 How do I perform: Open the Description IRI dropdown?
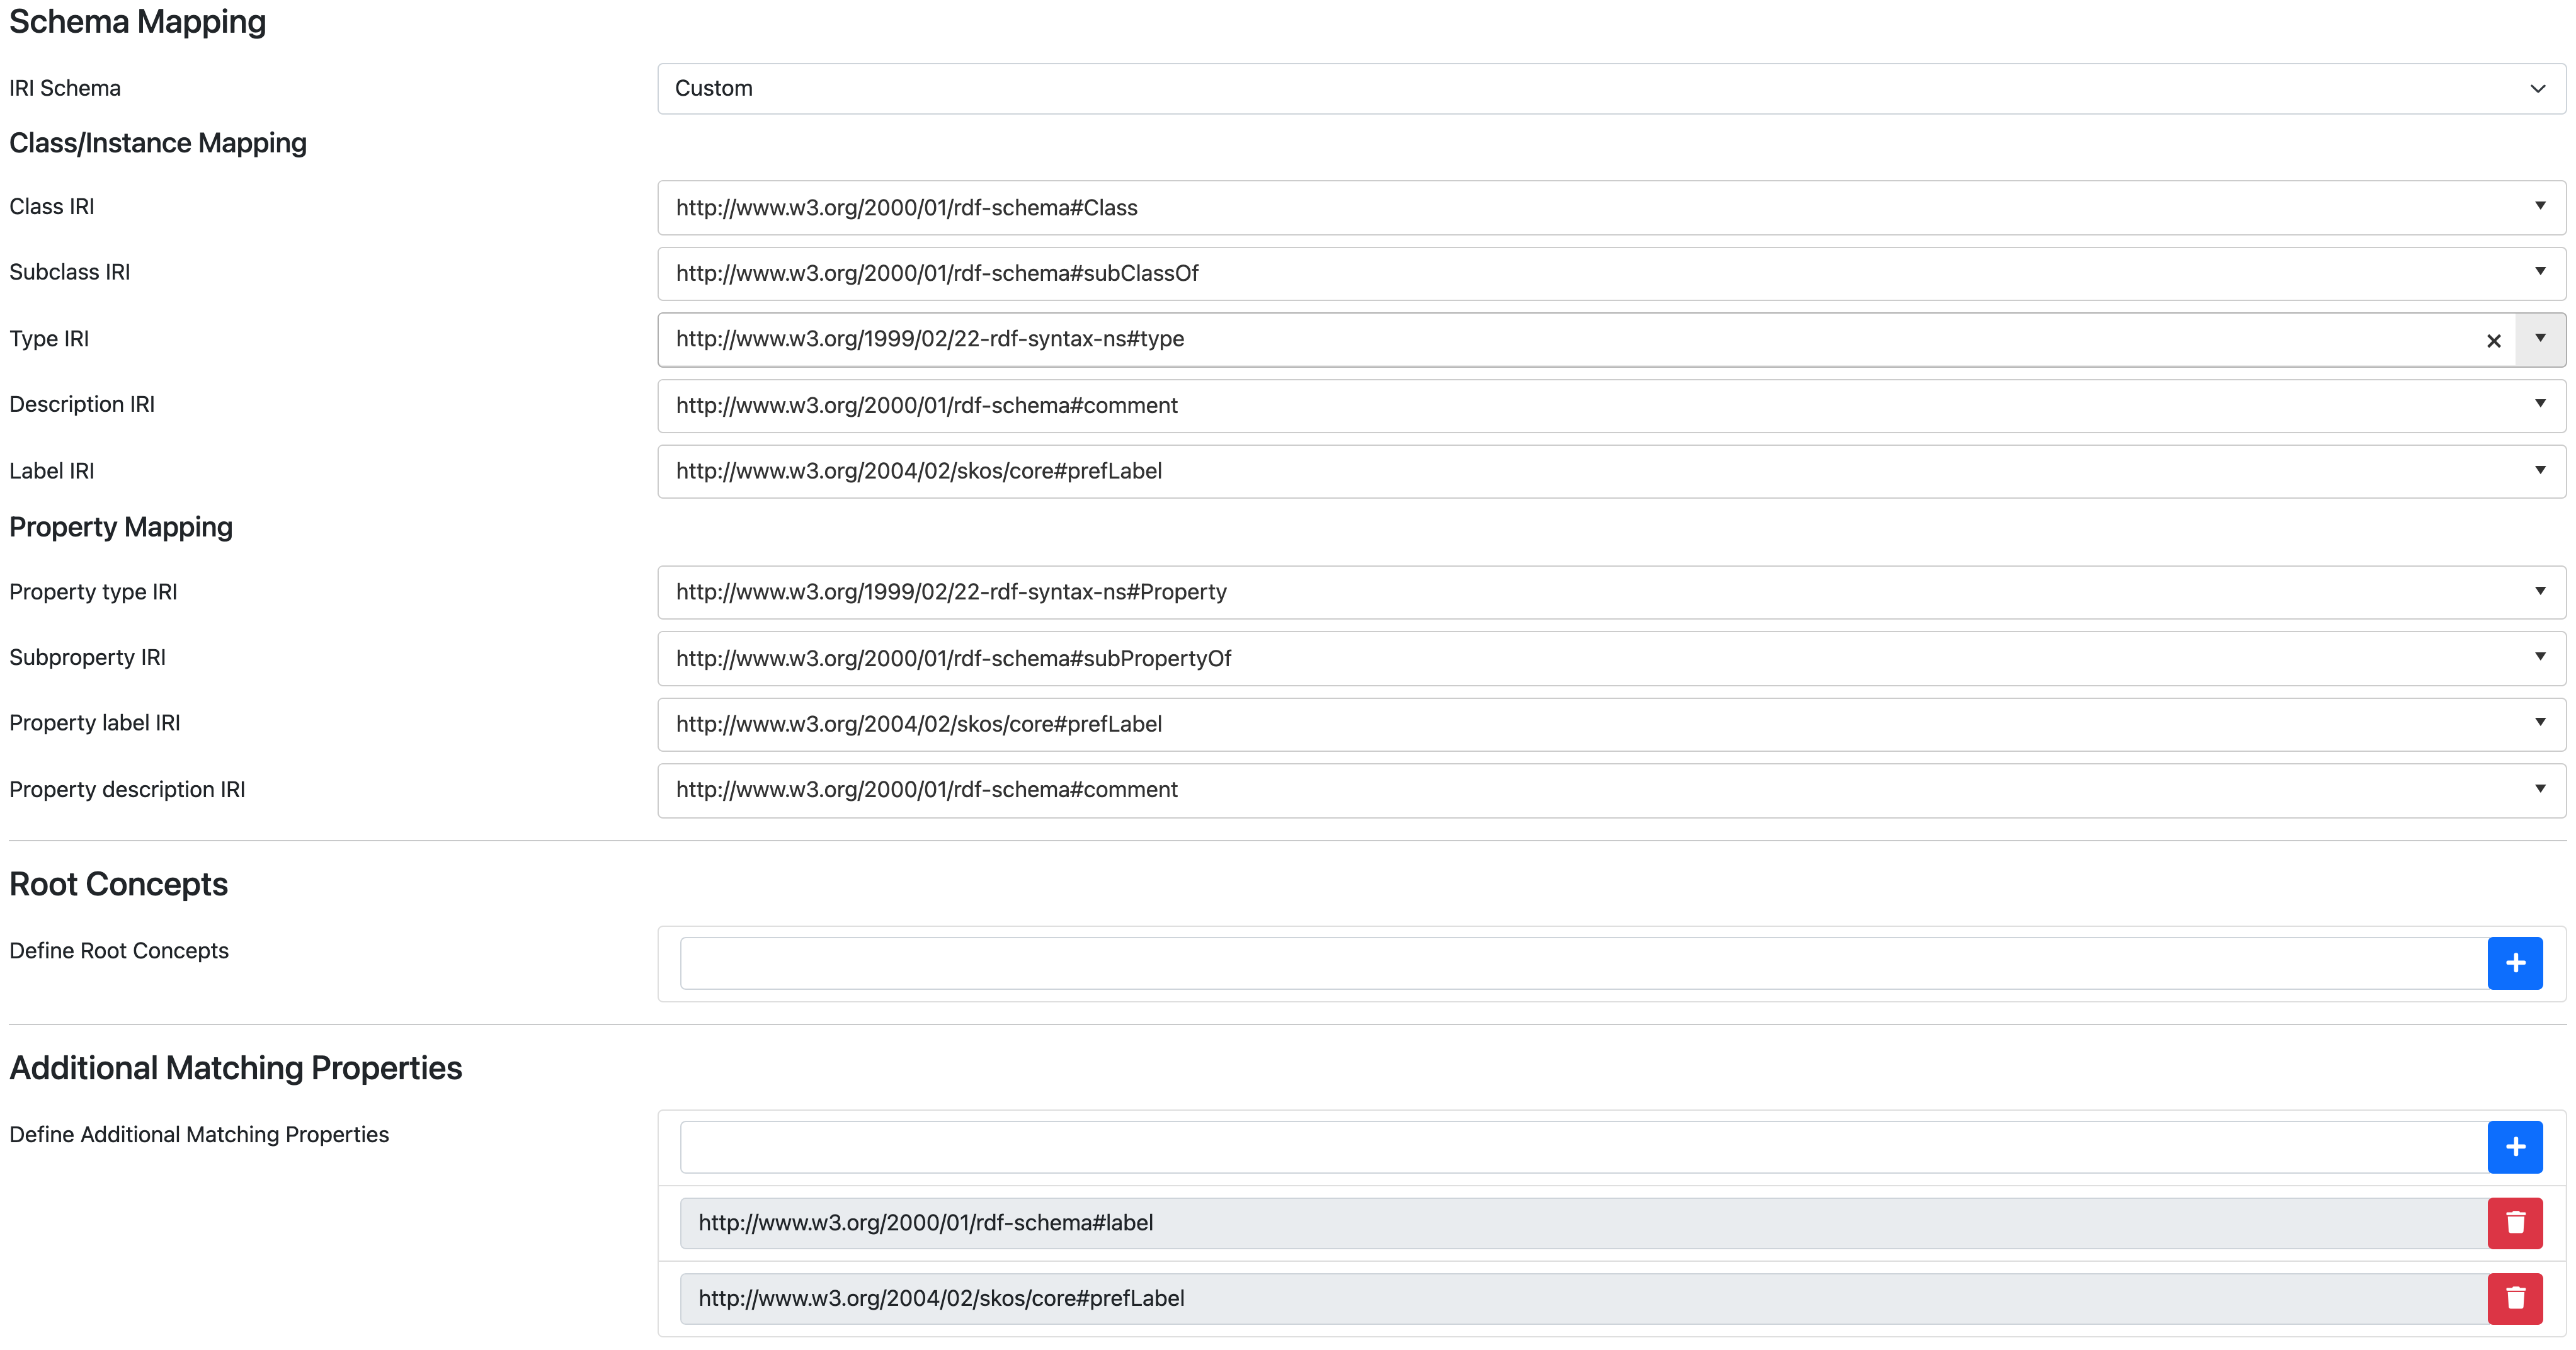(x=2541, y=404)
